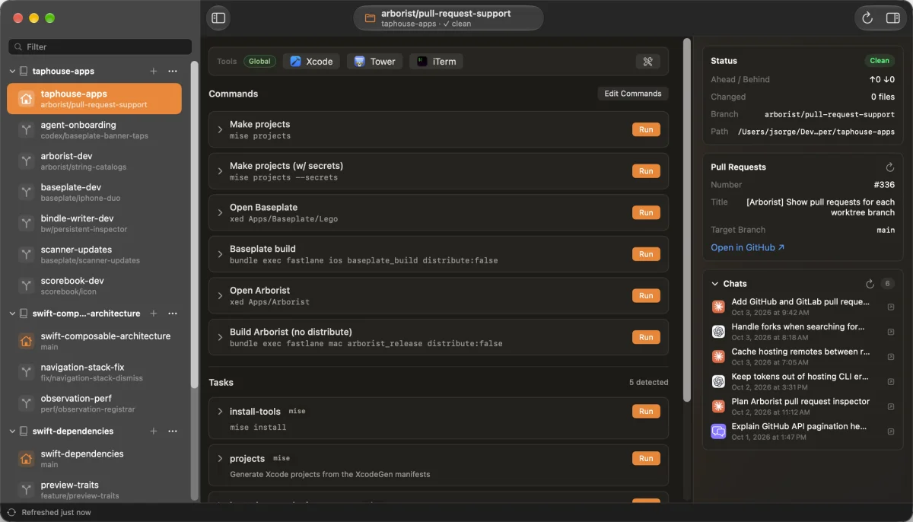Toggle the Global tools scope badge
Screen dimensions: 913x522
click(x=259, y=62)
